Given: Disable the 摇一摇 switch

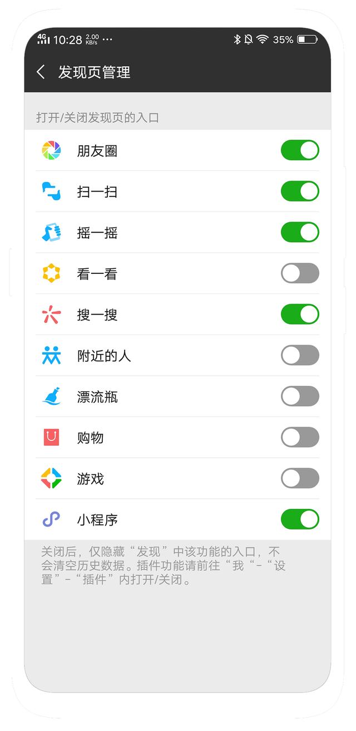Looking at the screenshot, I should (300, 232).
